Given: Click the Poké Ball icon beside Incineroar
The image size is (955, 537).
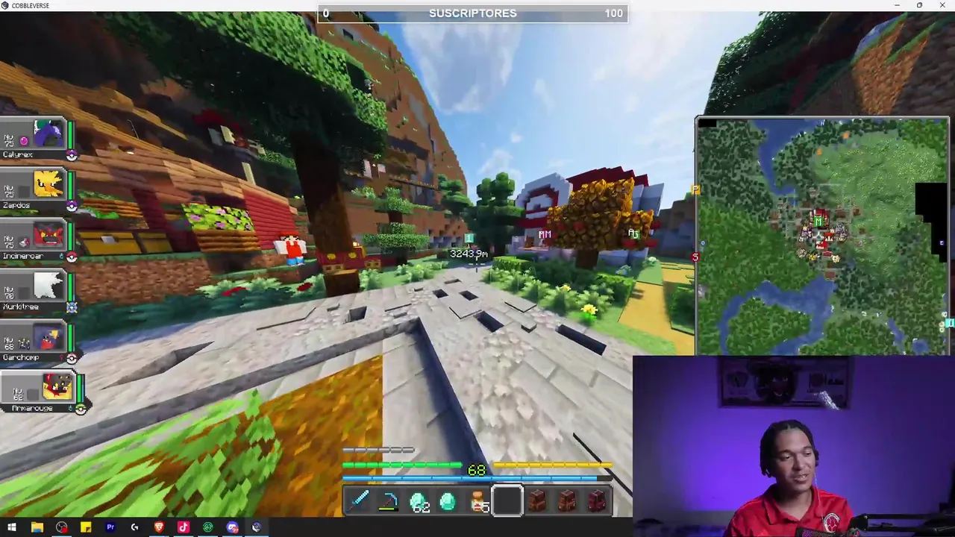Looking at the screenshot, I should click(72, 257).
